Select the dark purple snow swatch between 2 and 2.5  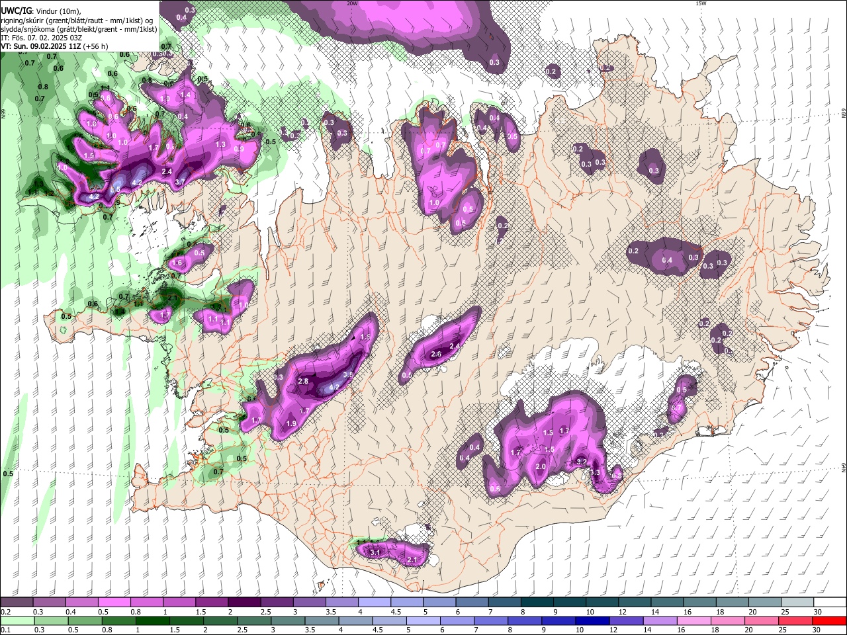pos(244,602)
